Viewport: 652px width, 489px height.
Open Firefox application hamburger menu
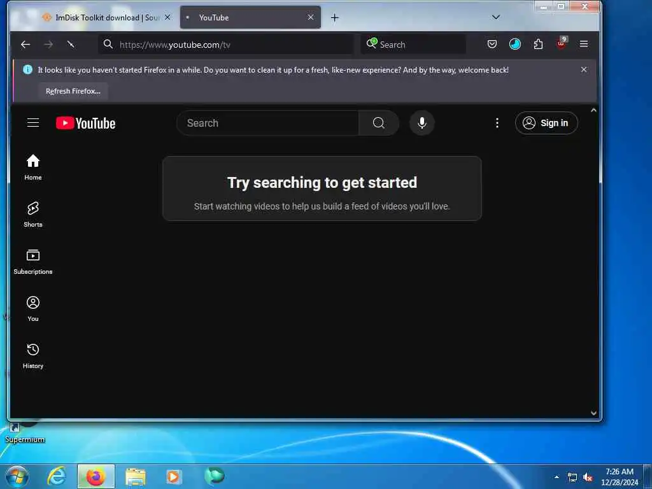584,44
